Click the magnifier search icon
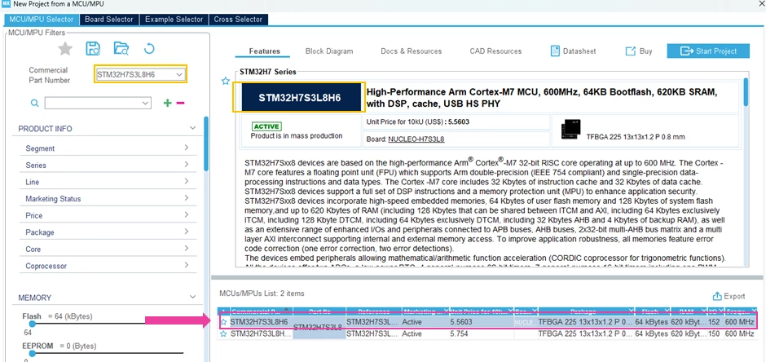This screenshot has height=362, width=766. [x=35, y=103]
